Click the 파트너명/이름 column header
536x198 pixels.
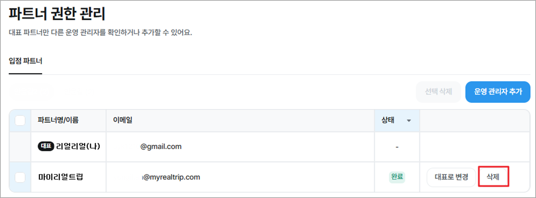click(x=58, y=121)
